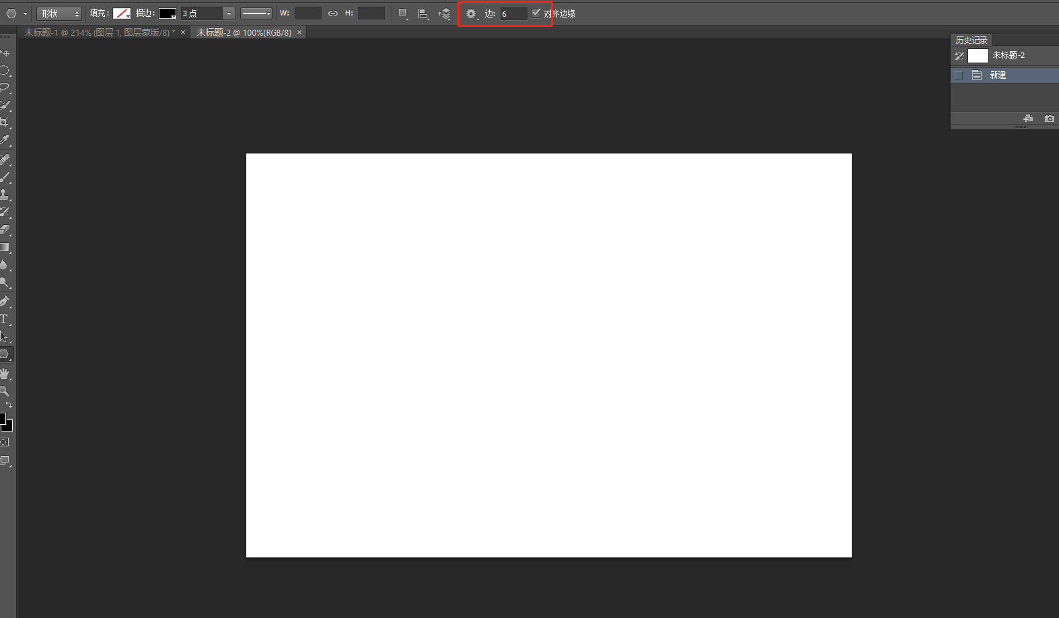The height and width of the screenshot is (618, 1059).
Task: Select the Eyedropper tool
Action: tap(5, 140)
